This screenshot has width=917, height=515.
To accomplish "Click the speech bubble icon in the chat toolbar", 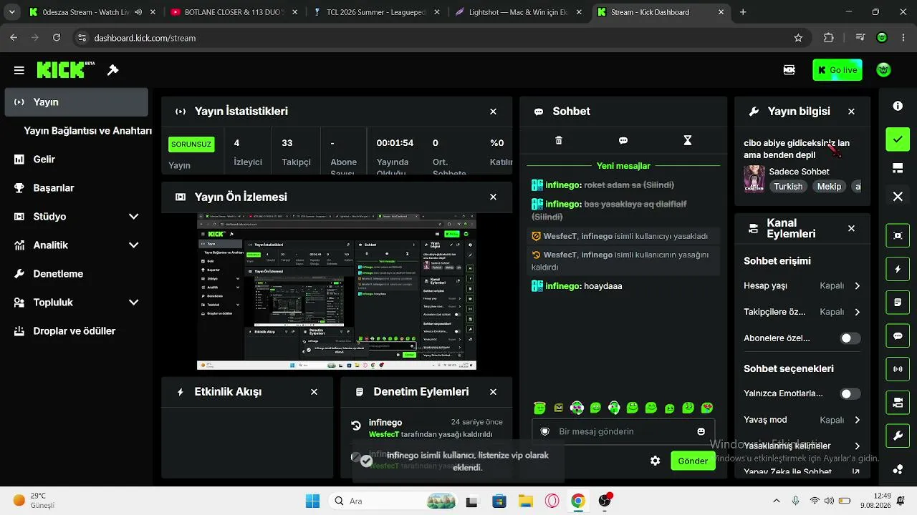I will tap(623, 141).
